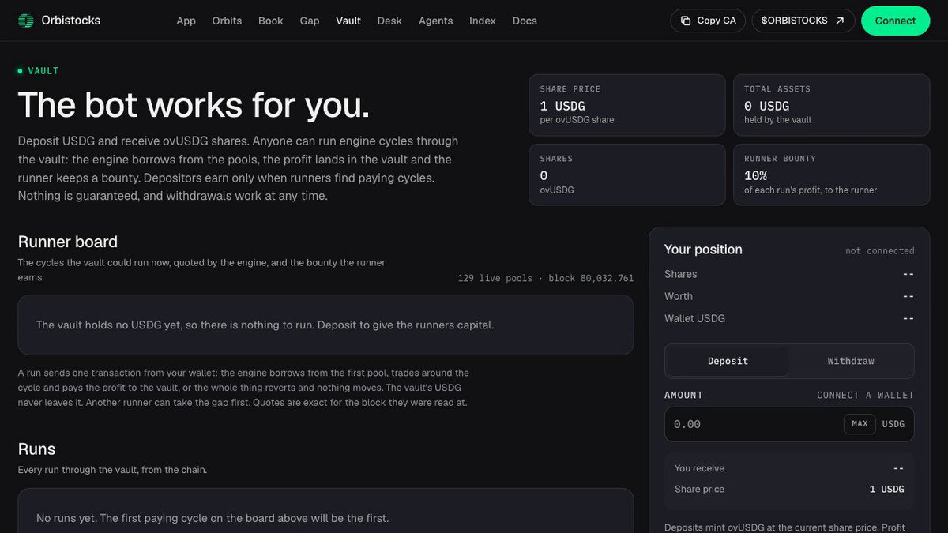
Task: Open the Desk section
Action: [389, 21]
